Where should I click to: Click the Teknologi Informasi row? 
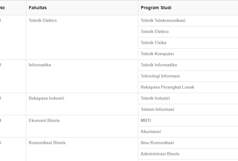click(x=188, y=76)
